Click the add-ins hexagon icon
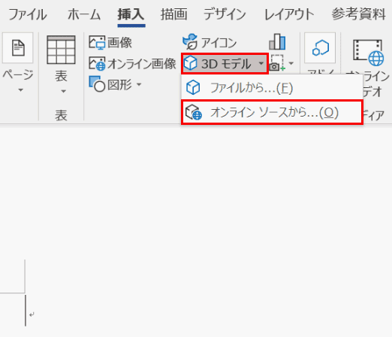 click(320, 47)
